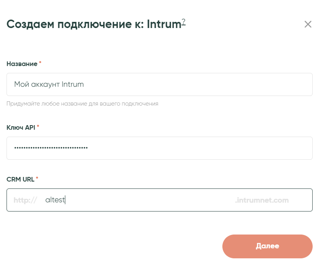Click the Ключ API label
This screenshot has width=323, height=266.
click(x=21, y=127)
